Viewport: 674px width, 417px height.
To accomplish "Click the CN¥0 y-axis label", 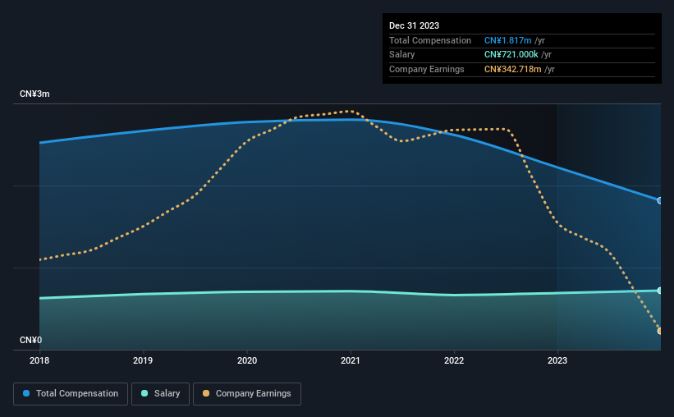I will pos(31,340).
